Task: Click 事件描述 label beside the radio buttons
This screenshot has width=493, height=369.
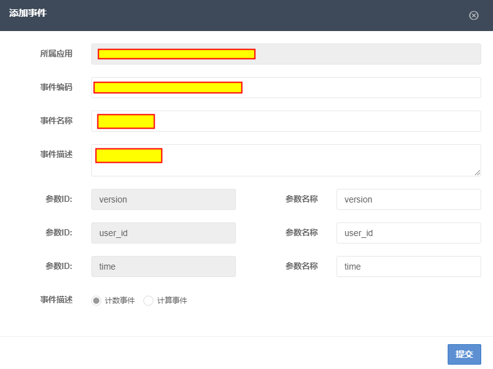Action: coord(57,299)
